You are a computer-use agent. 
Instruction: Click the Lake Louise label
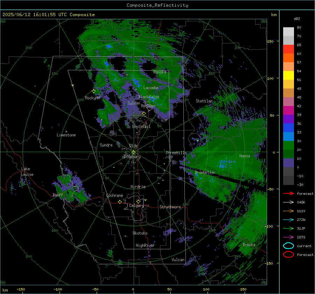click(27, 172)
